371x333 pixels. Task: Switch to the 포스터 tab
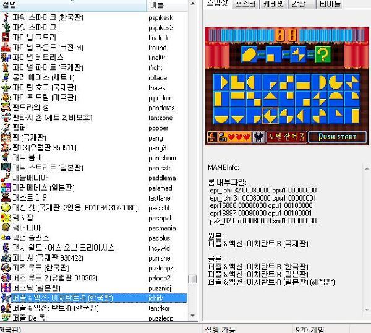click(245, 4)
